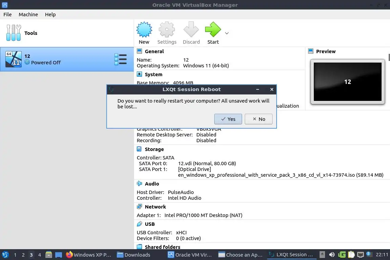Viewport: 390px width, 260px height.
Task: Click the Intel PRO/1000 MT Desktop adapter text
Action: click(x=203, y=215)
